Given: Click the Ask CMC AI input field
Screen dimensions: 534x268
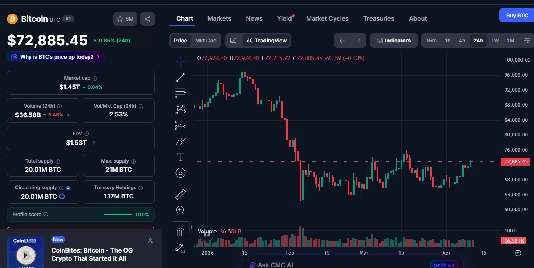Looking at the screenshot, I should pyautogui.click(x=350, y=264).
